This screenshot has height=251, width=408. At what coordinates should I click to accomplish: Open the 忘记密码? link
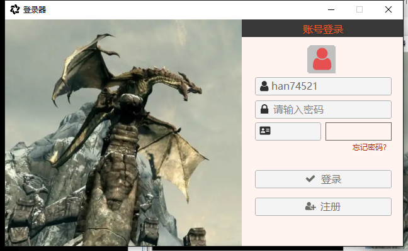tap(369, 147)
